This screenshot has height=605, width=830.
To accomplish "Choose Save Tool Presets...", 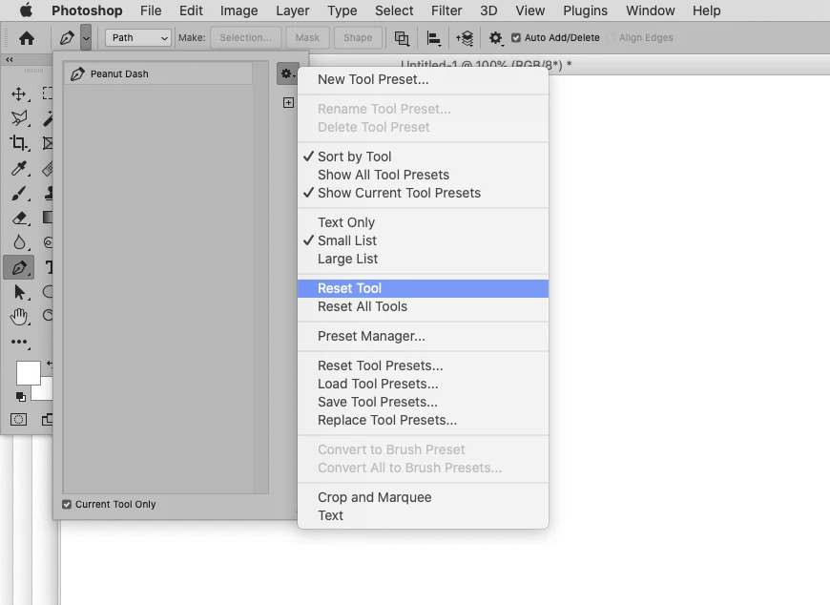I will pos(423,402).
